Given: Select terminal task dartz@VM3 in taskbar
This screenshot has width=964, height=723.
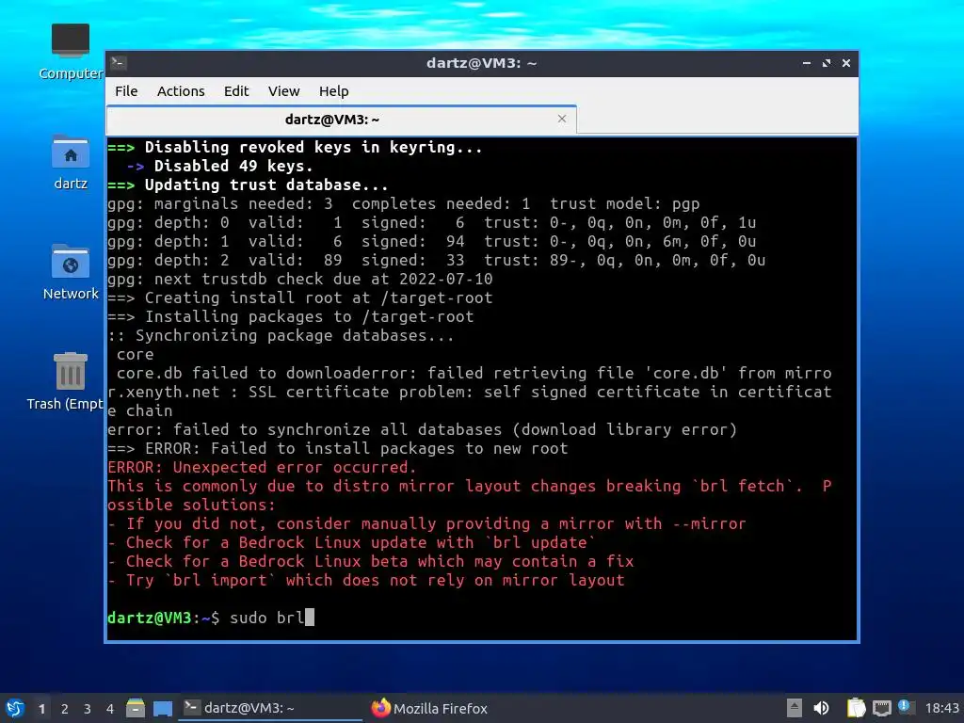Looking at the screenshot, I should click(270, 708).
